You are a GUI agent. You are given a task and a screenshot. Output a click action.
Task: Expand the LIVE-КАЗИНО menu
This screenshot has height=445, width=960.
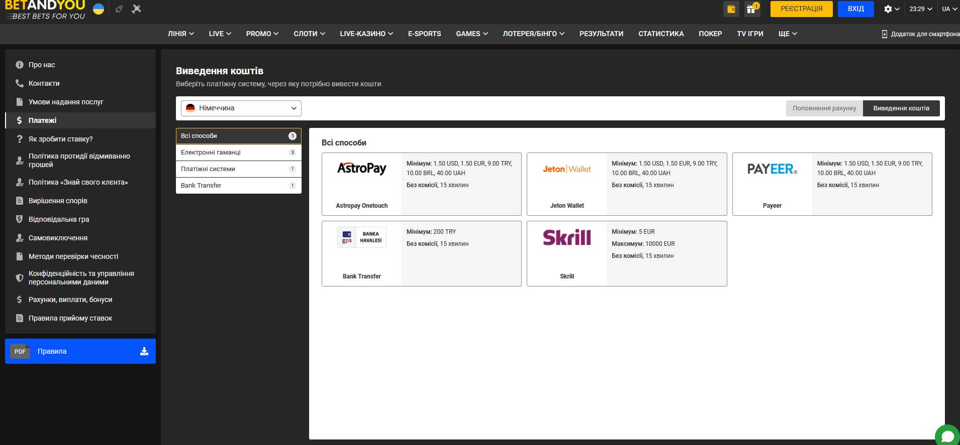tap(366, 34)
